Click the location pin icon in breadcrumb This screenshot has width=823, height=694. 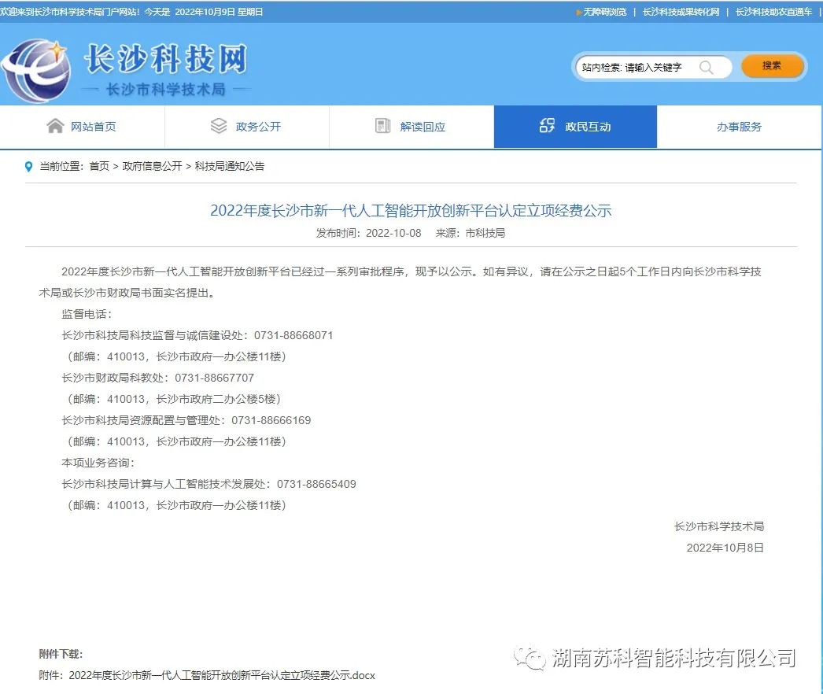29,167
